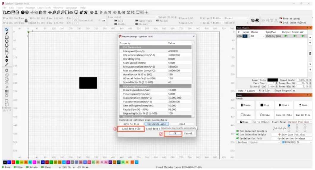315x170 pixels.
Task: Click OK in Machine Settings dialog
Action: pos(174,133)
